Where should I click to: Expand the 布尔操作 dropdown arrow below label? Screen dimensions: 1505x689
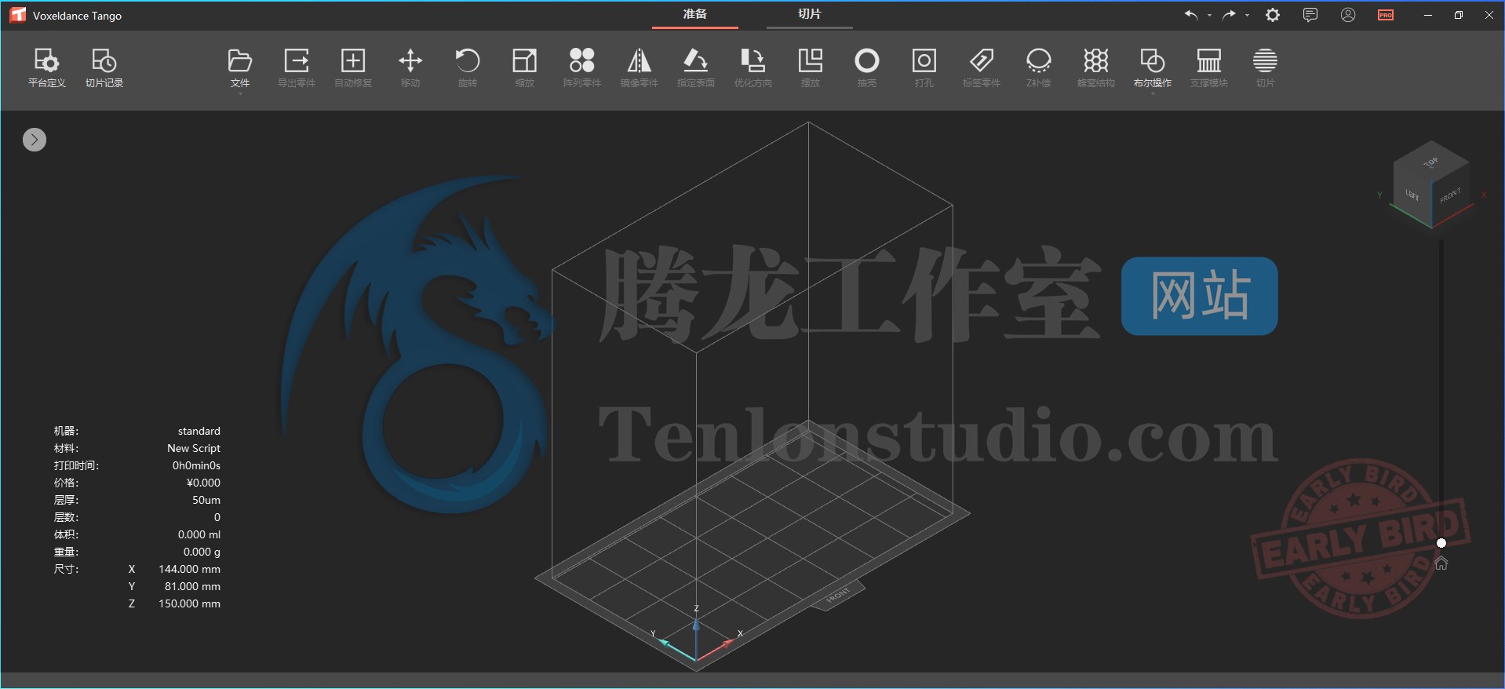point(1153,93)
